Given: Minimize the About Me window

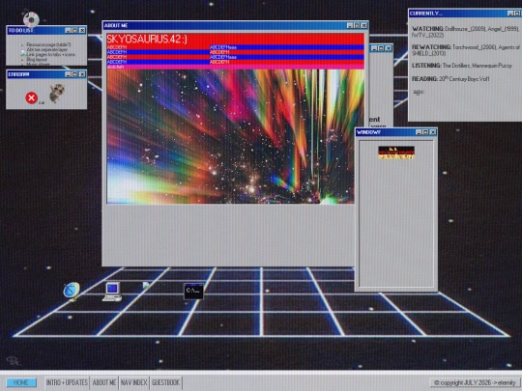Looking at the screenshot, I should pos(350,26).
